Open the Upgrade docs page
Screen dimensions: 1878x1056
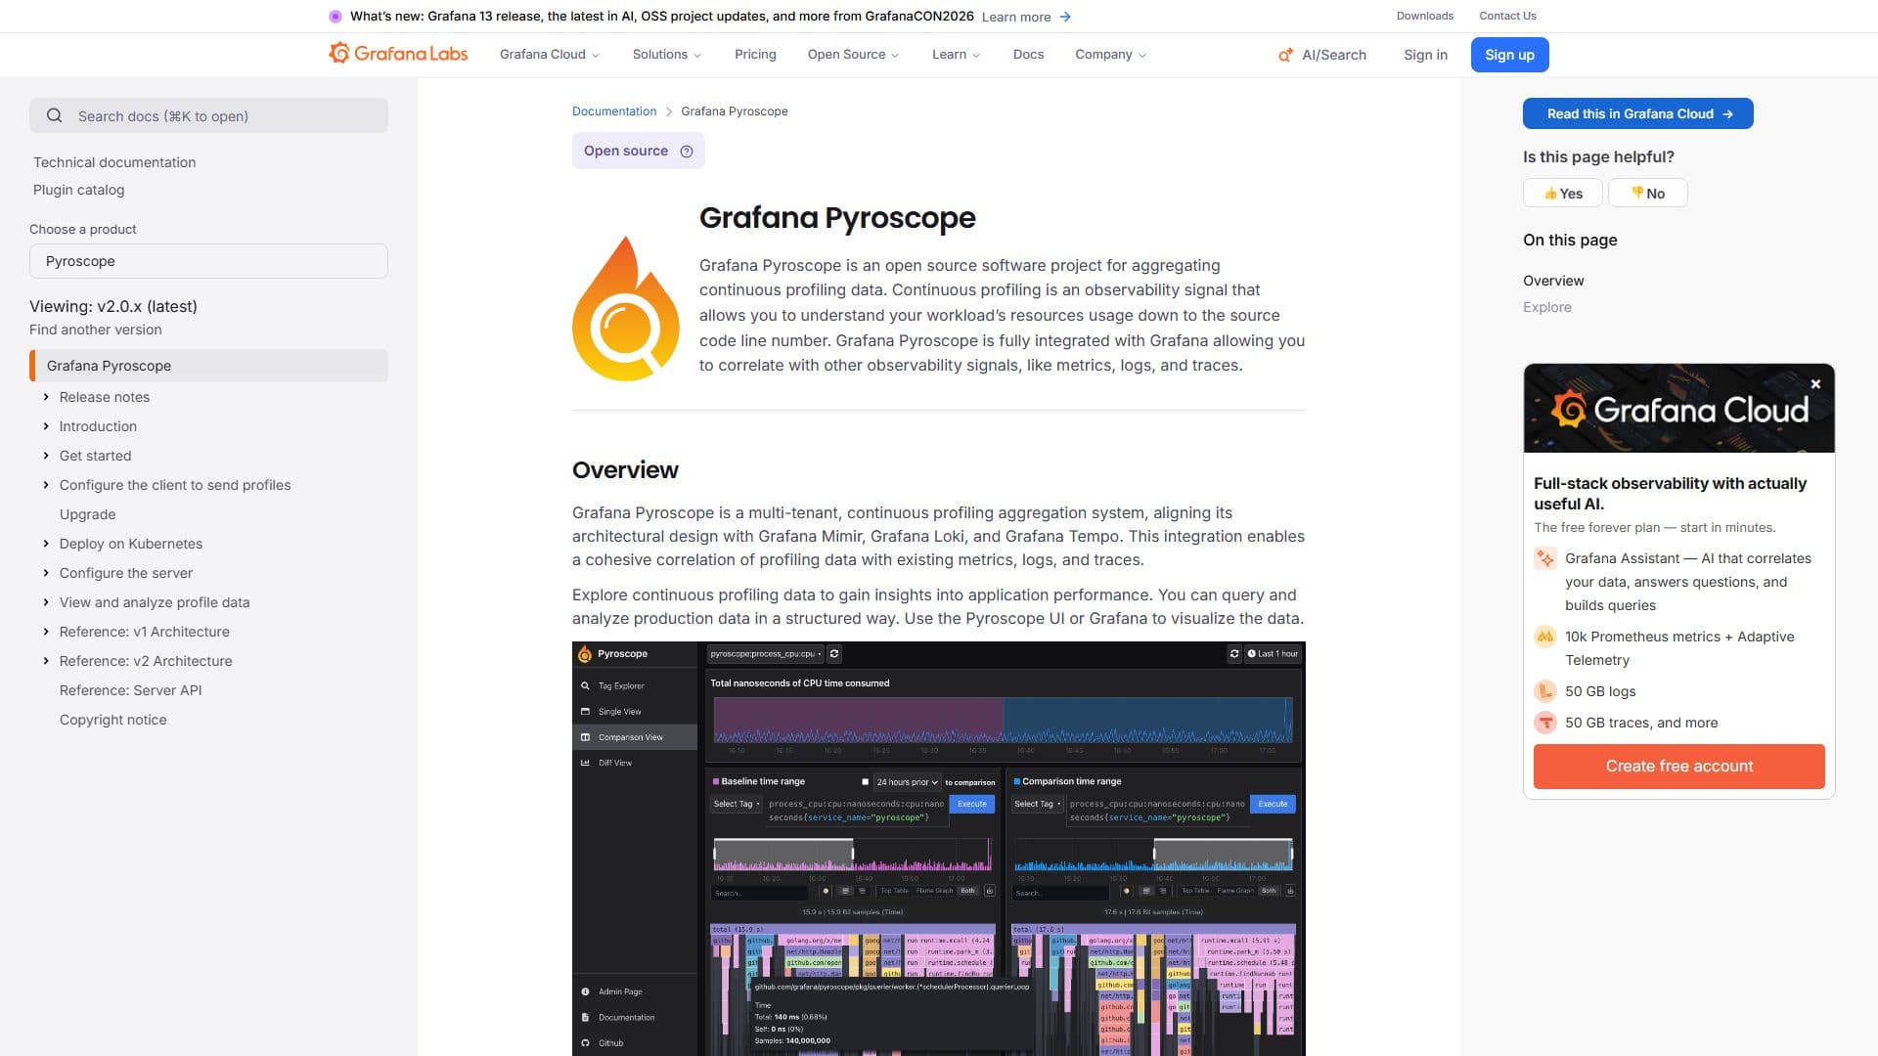(87, 514)
